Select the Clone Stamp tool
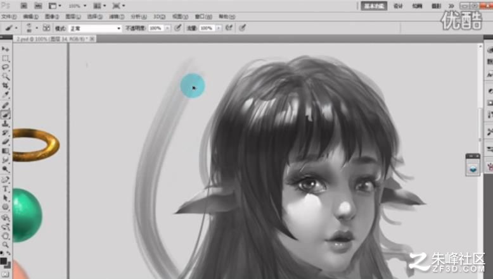 point(5,123)
